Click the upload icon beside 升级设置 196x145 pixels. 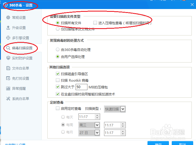coord(8,28)
